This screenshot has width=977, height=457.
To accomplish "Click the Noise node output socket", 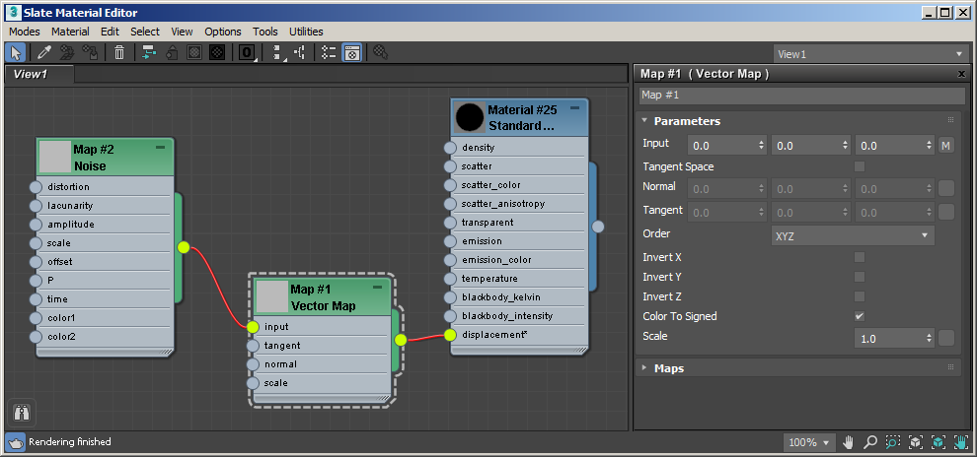I will pyautogui.click(x=184, y=247).
